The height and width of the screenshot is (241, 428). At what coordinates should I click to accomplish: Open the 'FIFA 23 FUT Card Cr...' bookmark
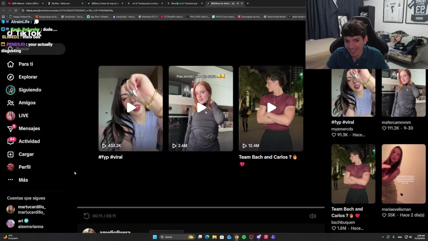(x=198, y=17)
